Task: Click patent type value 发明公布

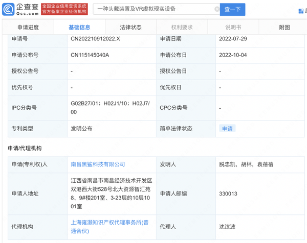Action: [x=81, y=129]
